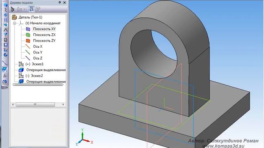Open the specification document icon

click(x=5, y=40)
